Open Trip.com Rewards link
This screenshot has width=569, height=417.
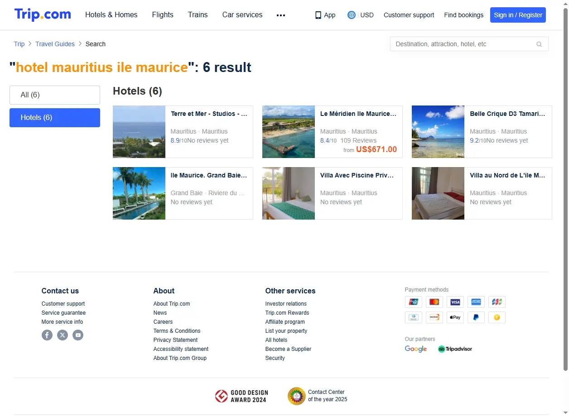[x=287, y=313]
